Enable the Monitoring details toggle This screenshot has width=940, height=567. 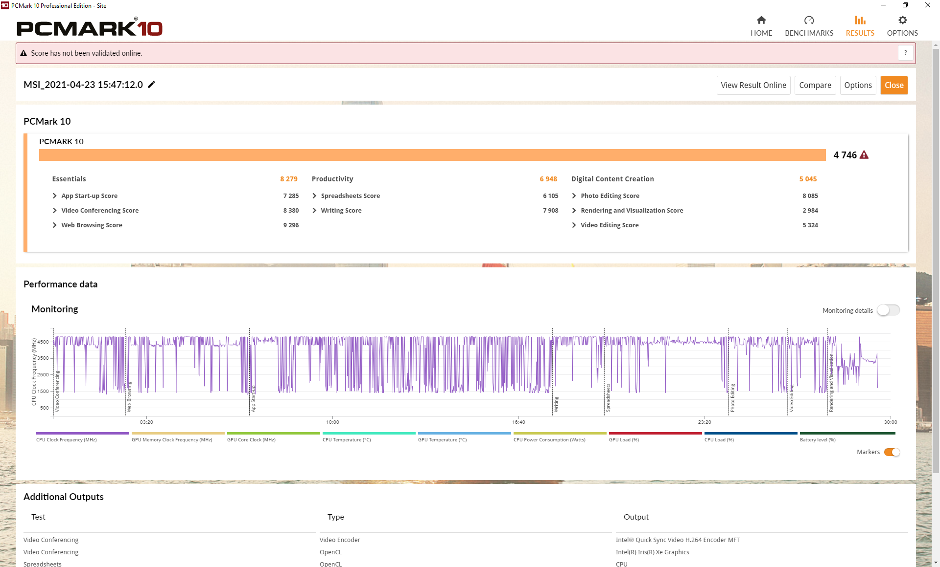[888, 310]
